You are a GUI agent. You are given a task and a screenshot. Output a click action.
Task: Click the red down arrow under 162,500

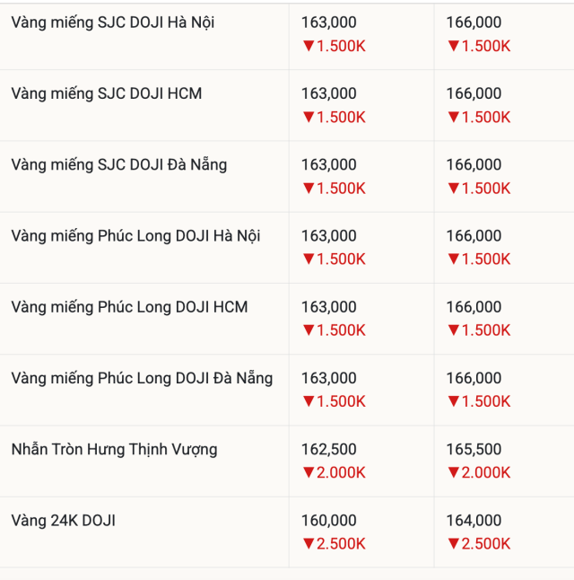coord(309,473)
